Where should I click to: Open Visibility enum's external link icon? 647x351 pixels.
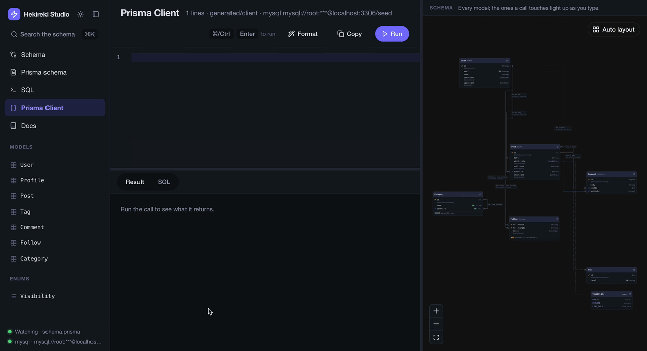coord(630,294)
